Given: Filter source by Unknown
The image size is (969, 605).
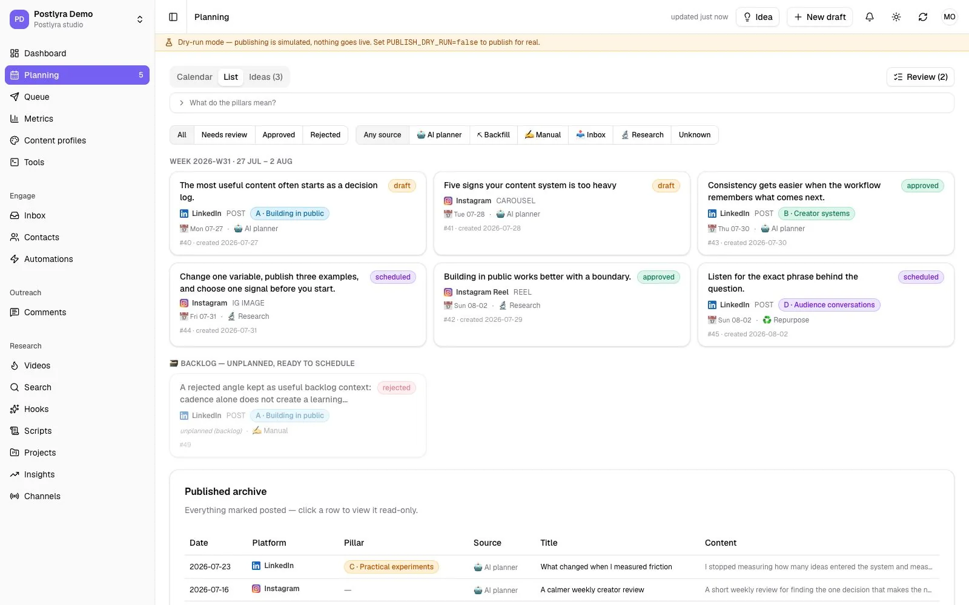Looking at the screenshot, I should pos(695,135).
